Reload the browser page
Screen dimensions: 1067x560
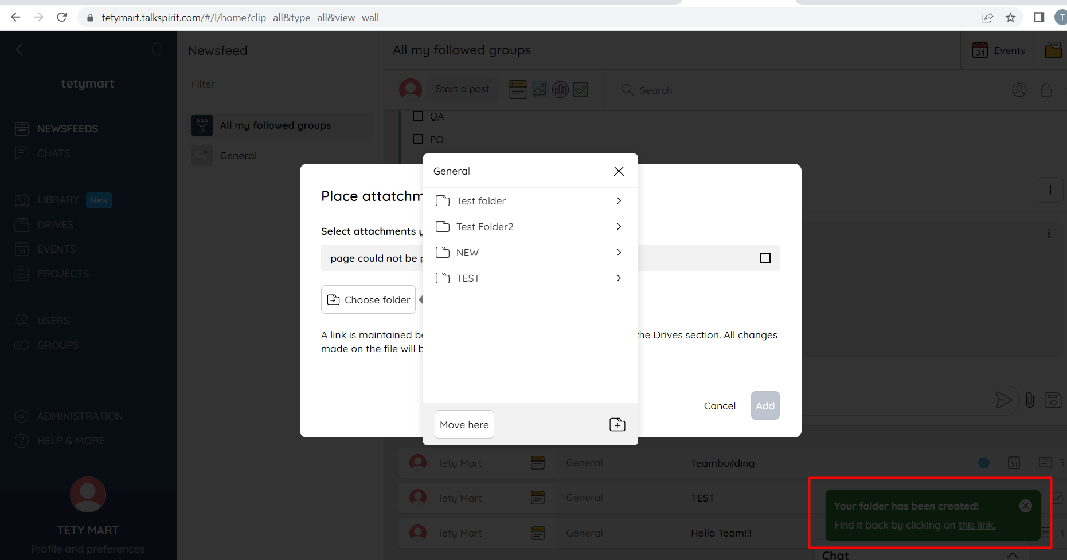pos(62,17)
